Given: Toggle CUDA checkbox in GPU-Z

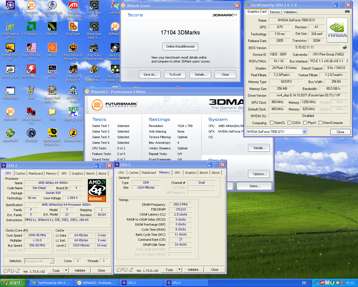Looking at the screenshot, I should pos(289,123).
